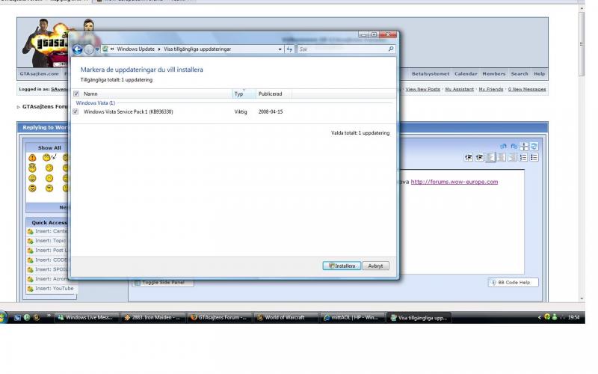Viewport: 598px width, 374px height.
Task: Sort updates by the Publicerad column
Action: pyautogui.click(x=274, y=94)
